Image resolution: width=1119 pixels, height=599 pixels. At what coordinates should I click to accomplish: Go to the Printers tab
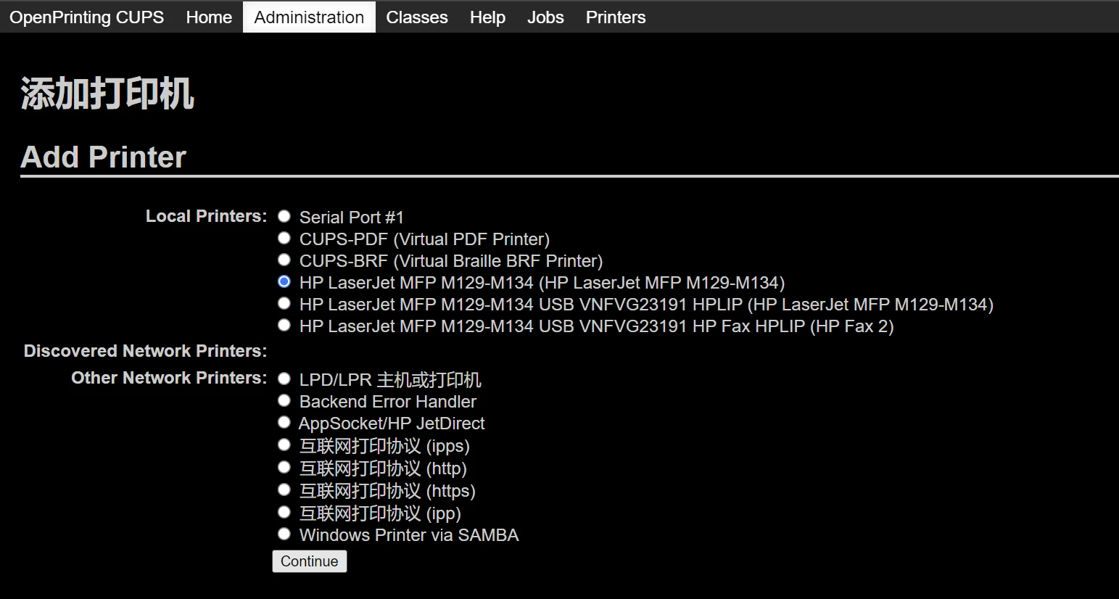point(616,17)
